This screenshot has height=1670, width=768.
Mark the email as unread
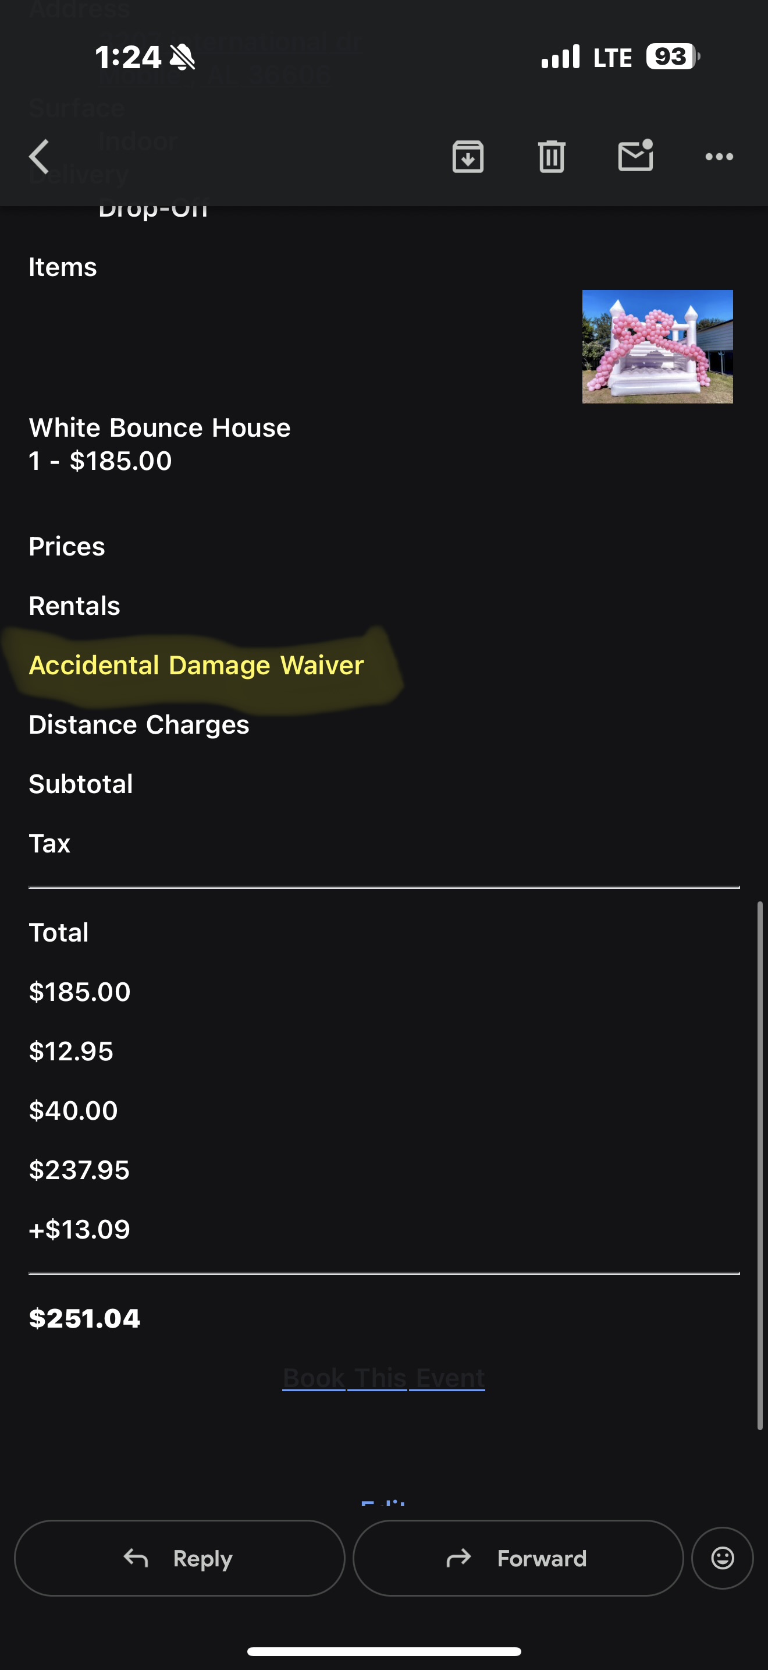[635, 156]
